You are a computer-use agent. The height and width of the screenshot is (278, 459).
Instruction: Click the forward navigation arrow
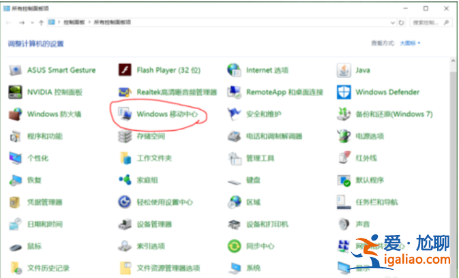click(x=22, y=22)
